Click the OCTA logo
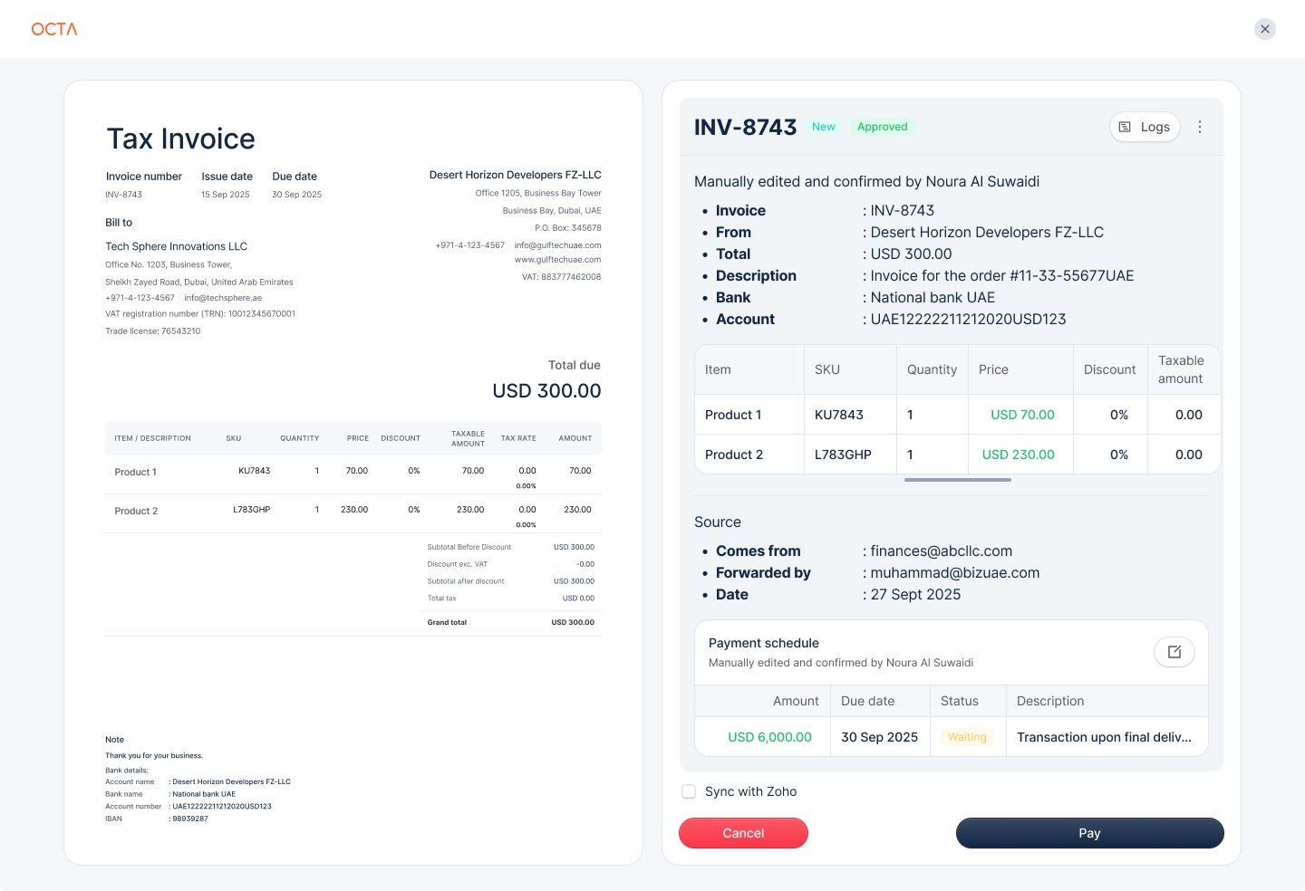Screen dimensions: 1305x891 54,29
